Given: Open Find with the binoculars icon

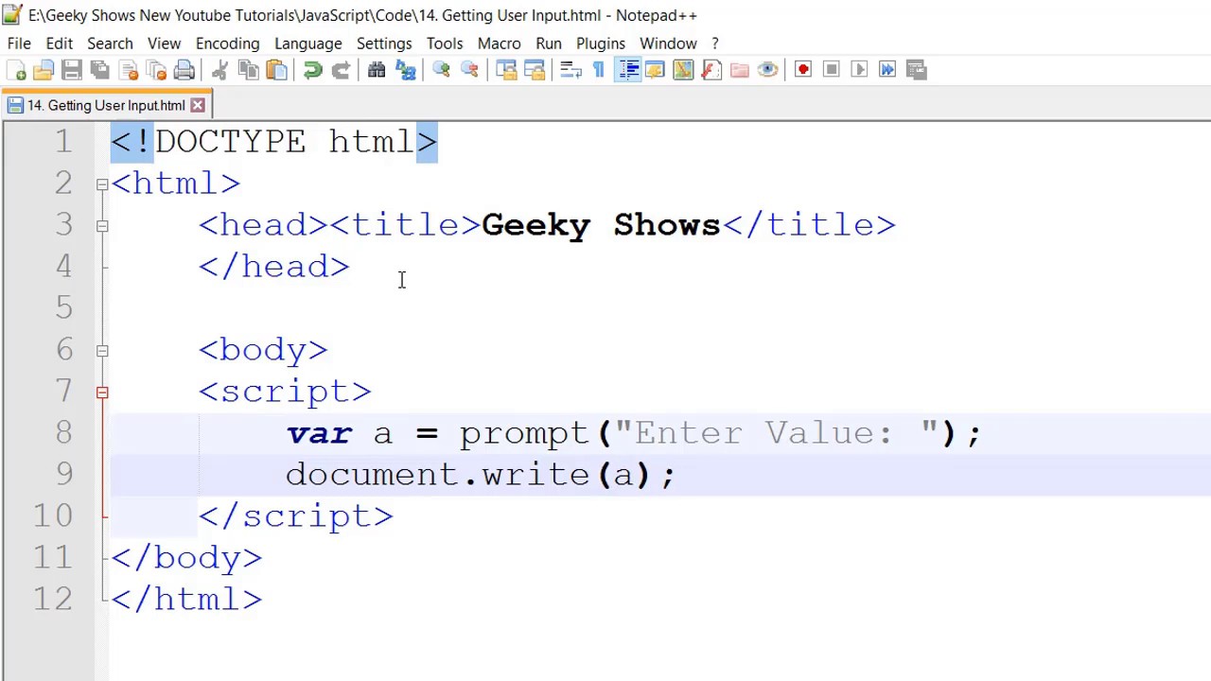Looking at the screenshot, I should 377,70.
